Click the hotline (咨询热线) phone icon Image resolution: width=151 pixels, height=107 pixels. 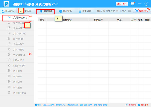coord(68,105)
